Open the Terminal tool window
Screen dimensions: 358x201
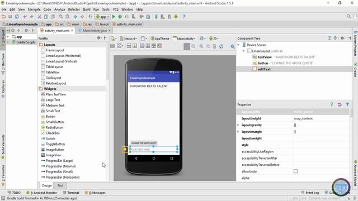tap(71, 193)
